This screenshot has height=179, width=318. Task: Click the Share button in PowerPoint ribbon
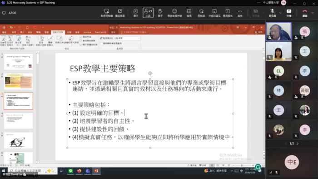pyautogui.click(x=258, y=32)
